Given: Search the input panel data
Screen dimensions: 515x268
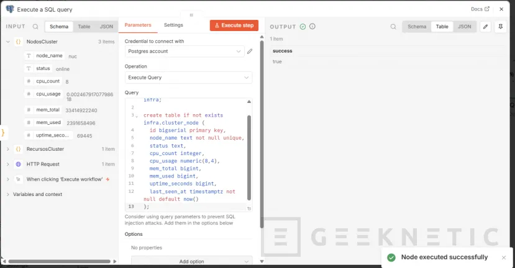Looking at the screenshot, I should [x=35, y=27].
